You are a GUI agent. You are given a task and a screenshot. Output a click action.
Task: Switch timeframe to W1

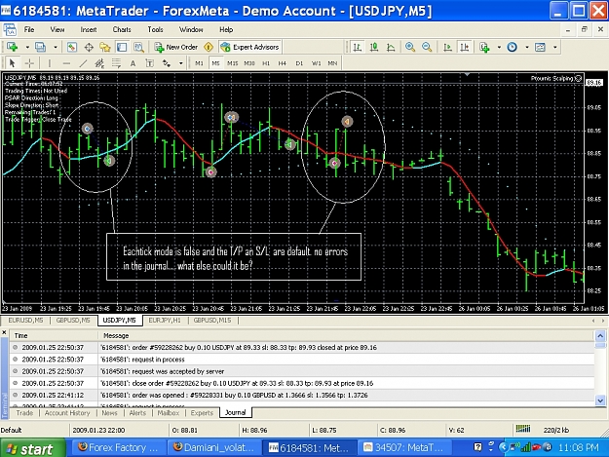click(x=316, y=63)
